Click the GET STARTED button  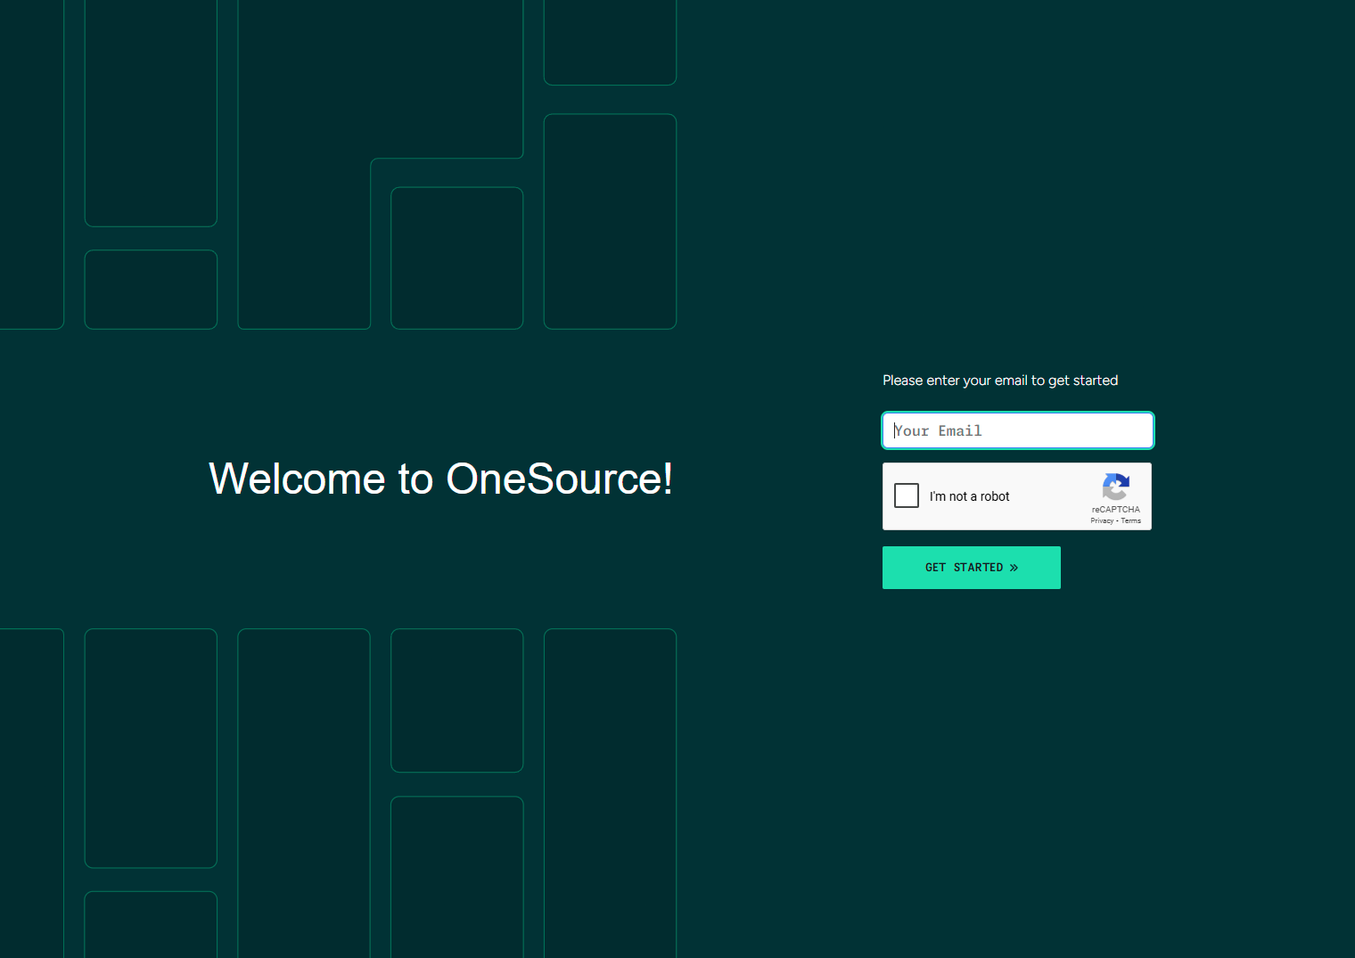coord(972,568)
